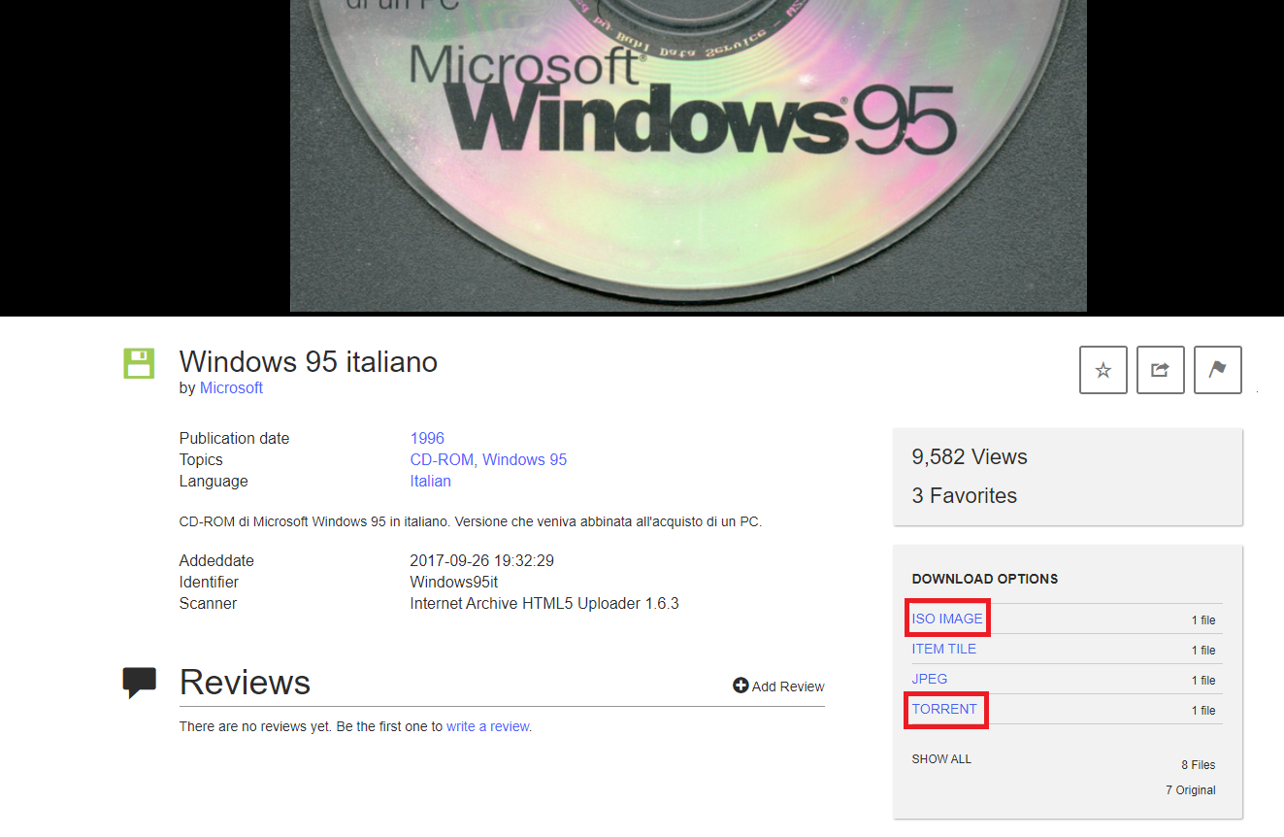Screen dimensions: 1284x837
Task: Click the Reviews speech bubble icon
Action: pyautogui.click(x=140, y=683)
